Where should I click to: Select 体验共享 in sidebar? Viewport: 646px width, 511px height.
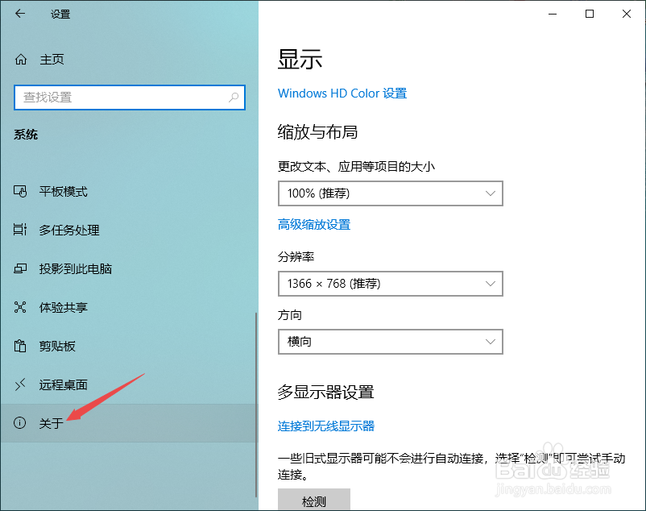(x=63, y=307)
